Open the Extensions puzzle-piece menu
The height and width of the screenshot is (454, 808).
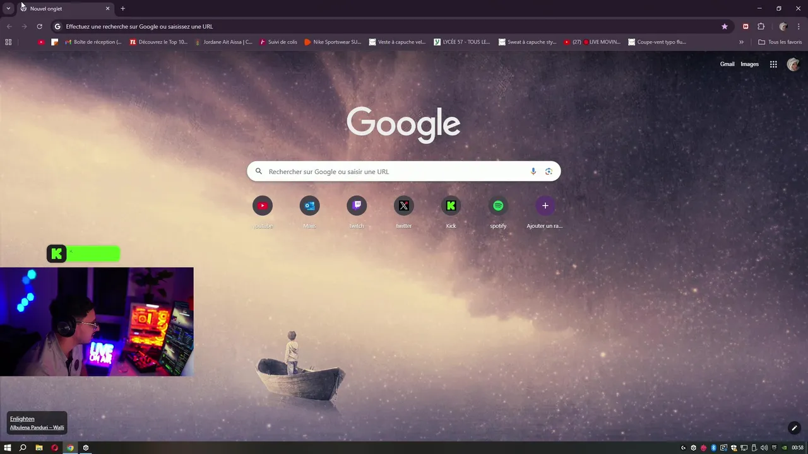(x=761, y=26)
